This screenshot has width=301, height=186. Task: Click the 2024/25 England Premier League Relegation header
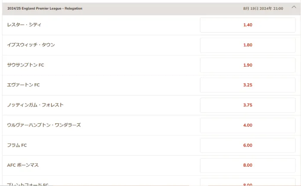(45, 9)
